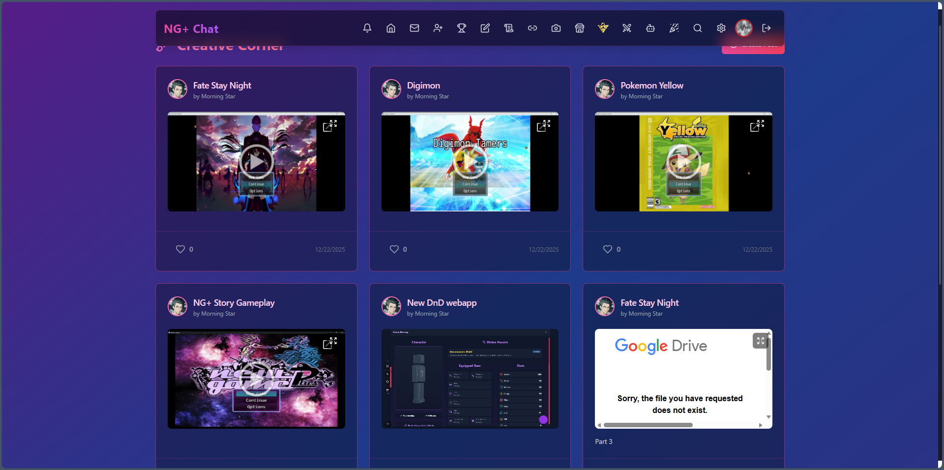The width and height of the screenshot is (944, 470).
Task: Click the New DnD webapp post title
Action: pos(442,303)
